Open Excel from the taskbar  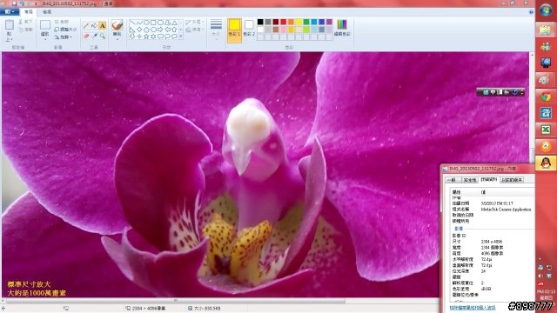pos(546,130)
